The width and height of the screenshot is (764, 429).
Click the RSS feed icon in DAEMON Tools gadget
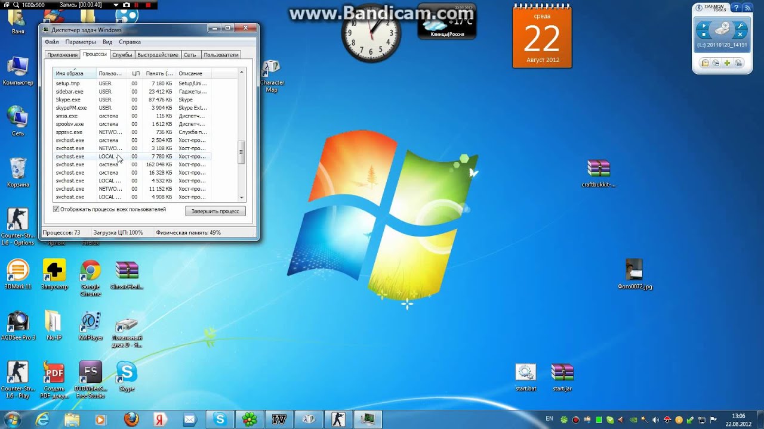point(748,8)
